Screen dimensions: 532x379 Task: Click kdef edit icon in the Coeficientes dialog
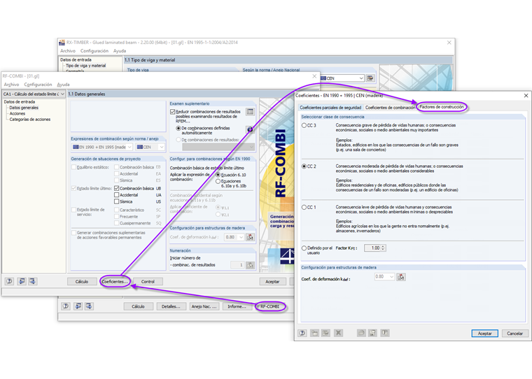(x=401, y=277)
